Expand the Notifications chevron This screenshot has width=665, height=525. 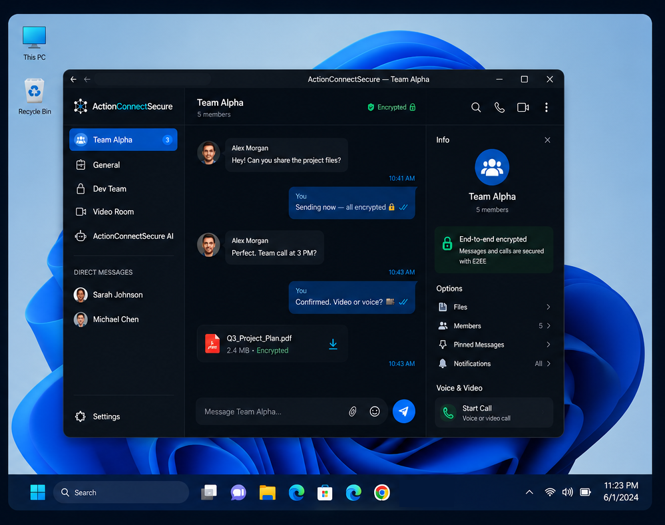[549, 363]
